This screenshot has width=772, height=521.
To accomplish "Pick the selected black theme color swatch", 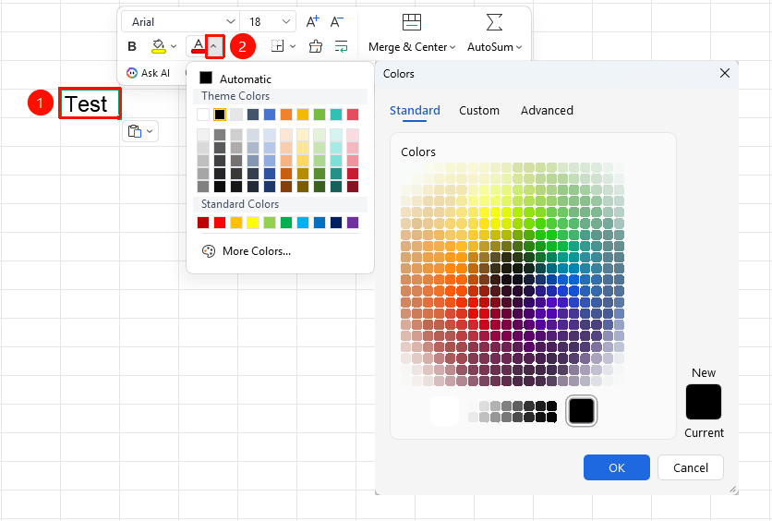I will (220, 115).
